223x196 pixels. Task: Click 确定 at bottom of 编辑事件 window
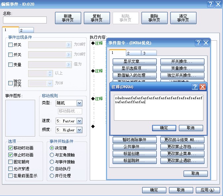click(x=154, y=190)
